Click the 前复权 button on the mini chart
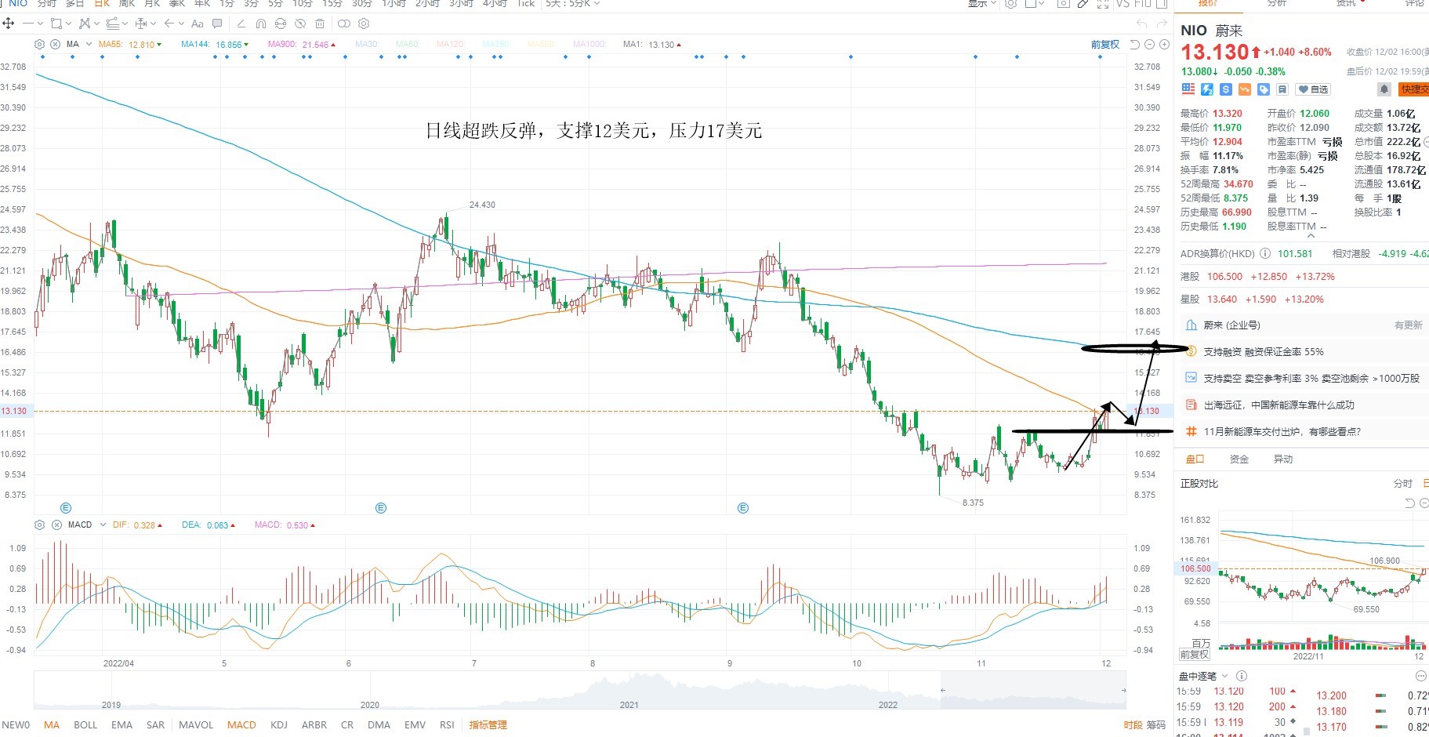 (x=1195, y=655)
